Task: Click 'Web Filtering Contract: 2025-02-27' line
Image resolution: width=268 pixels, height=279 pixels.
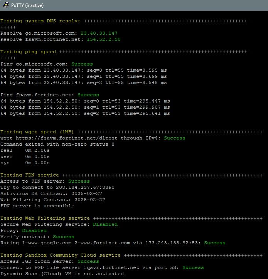Action: [x=53, y=200]
